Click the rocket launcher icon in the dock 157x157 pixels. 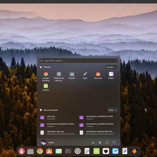(x=22, y=151)
